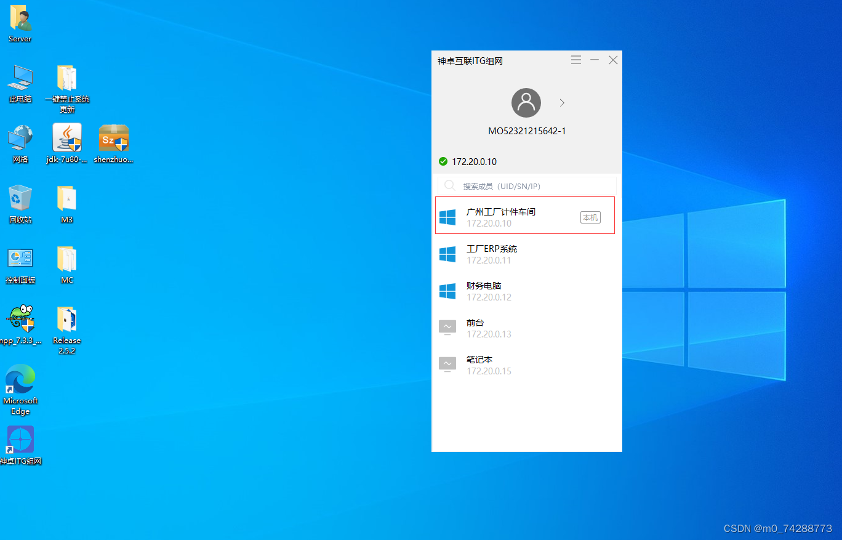Click the local IP 172.20.0.10 status text
The width and height of the screenshot is (842, 540).
[474, 162]
